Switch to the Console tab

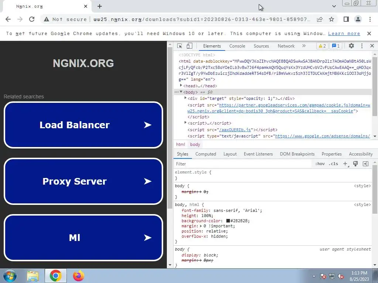tap(237, 46)
